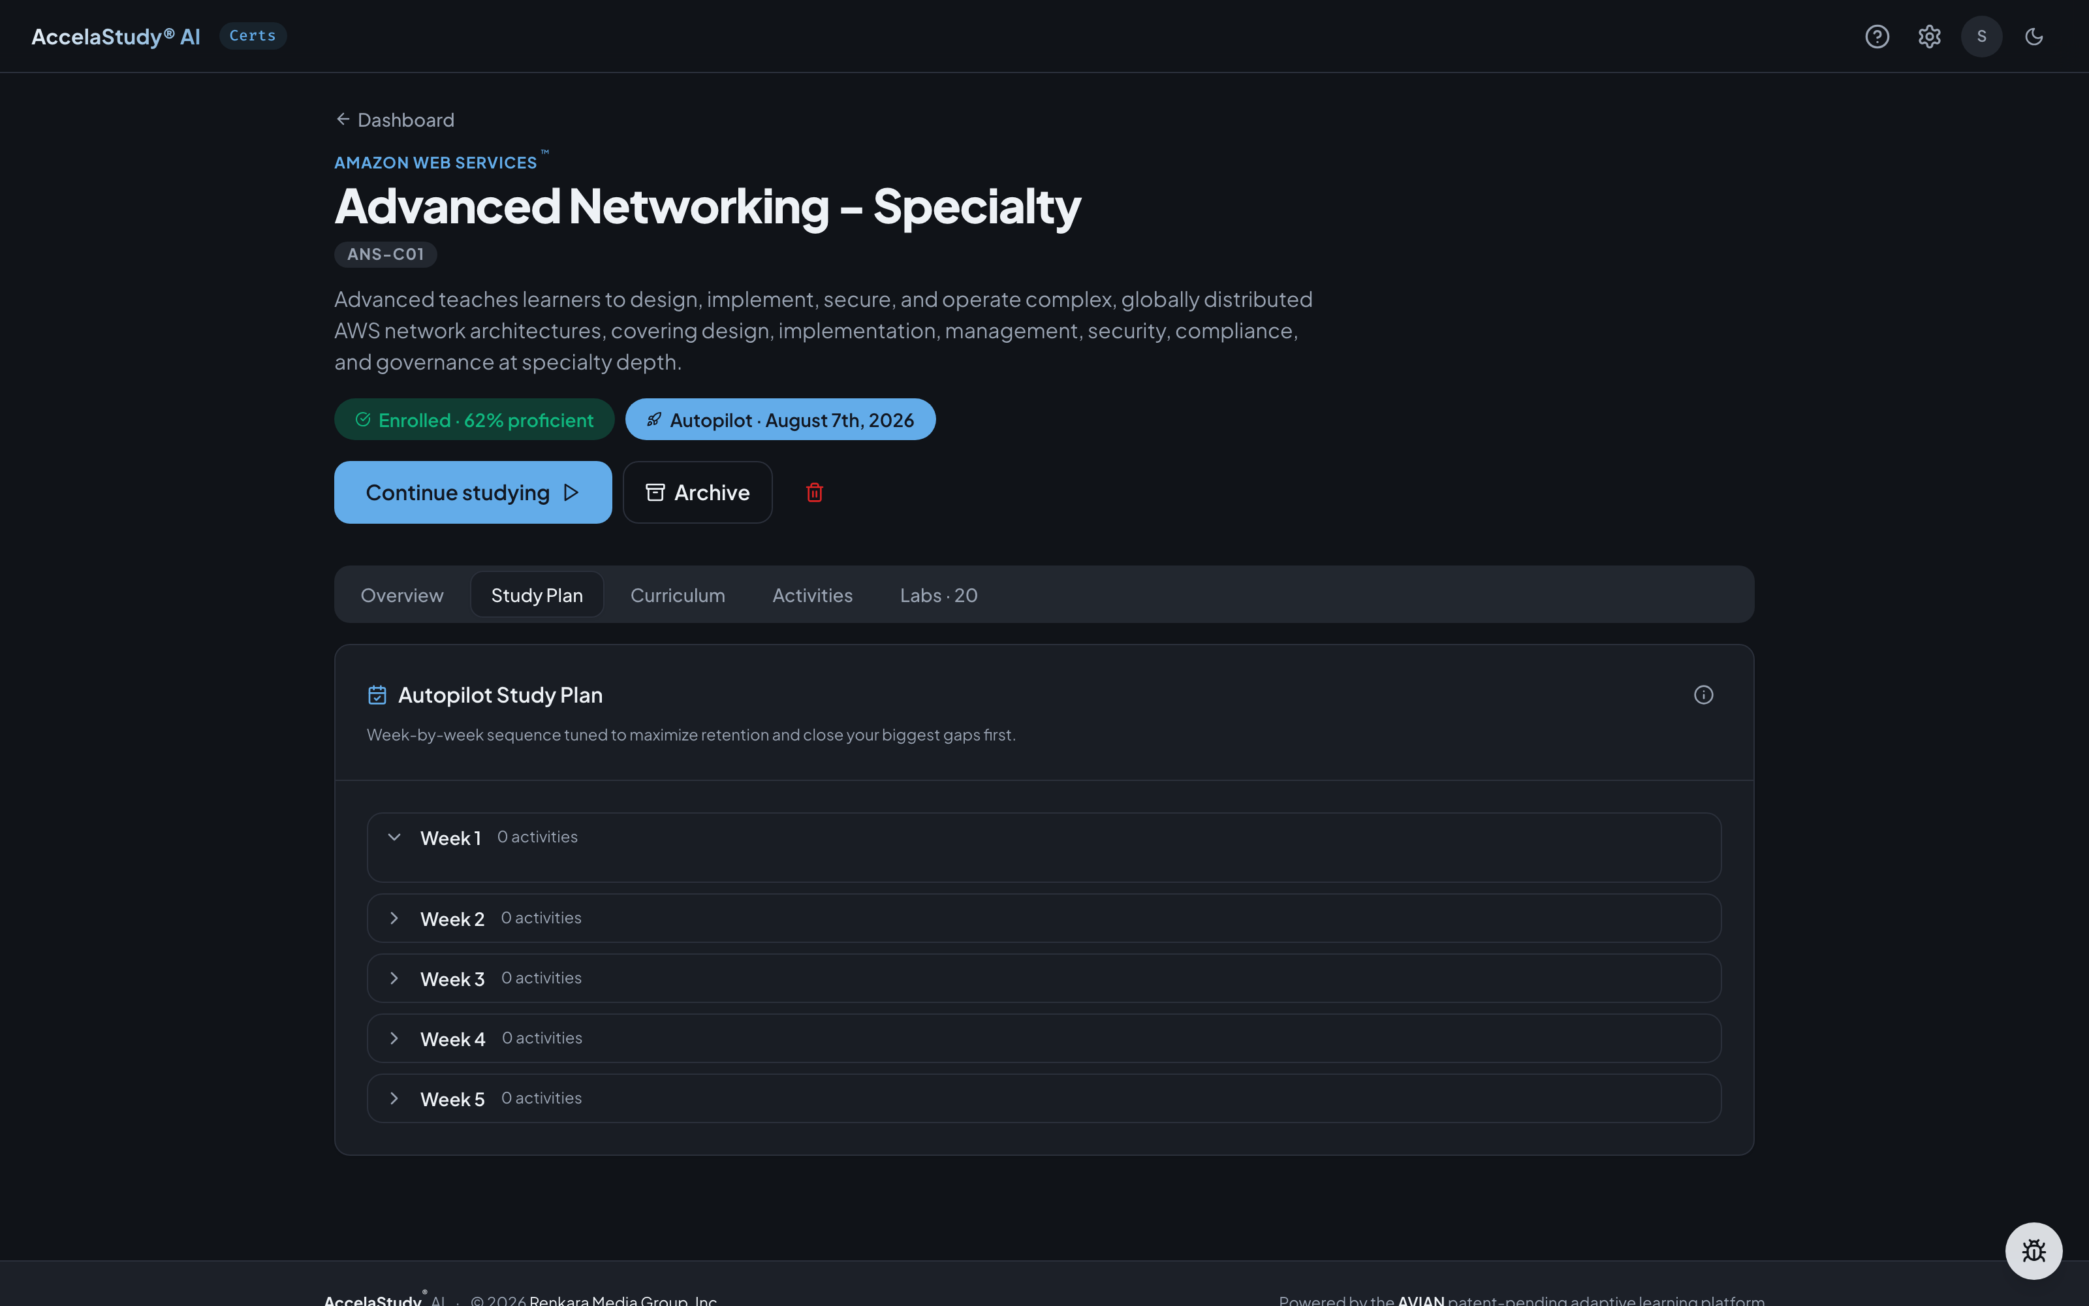This screenshot has height=1306, width=2089.
Task: Click the Advanced Networking – Specialty heading
Action: coord(707,206)
